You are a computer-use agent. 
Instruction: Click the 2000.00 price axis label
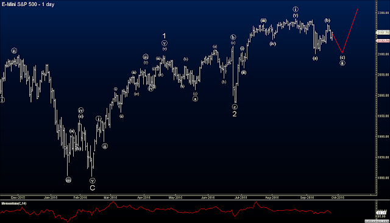tap(383, 96)
